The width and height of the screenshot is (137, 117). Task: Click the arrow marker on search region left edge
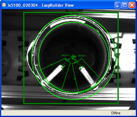[x=24, y=58]
